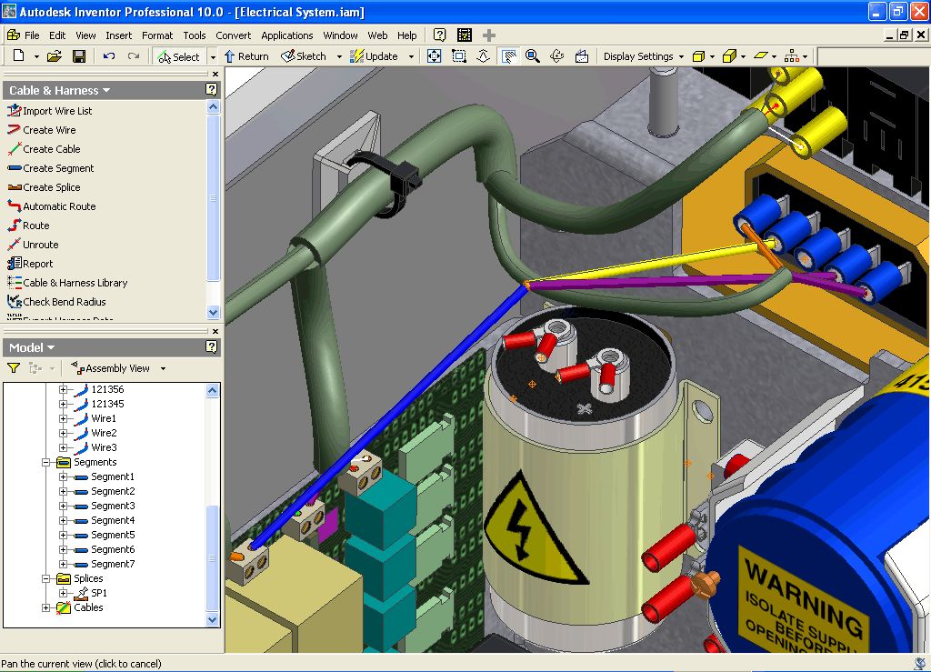The width and height of the screenshot is (931, 672).
Task: Select Segment7 in the browser tree
Action: (x=113, y=564)
